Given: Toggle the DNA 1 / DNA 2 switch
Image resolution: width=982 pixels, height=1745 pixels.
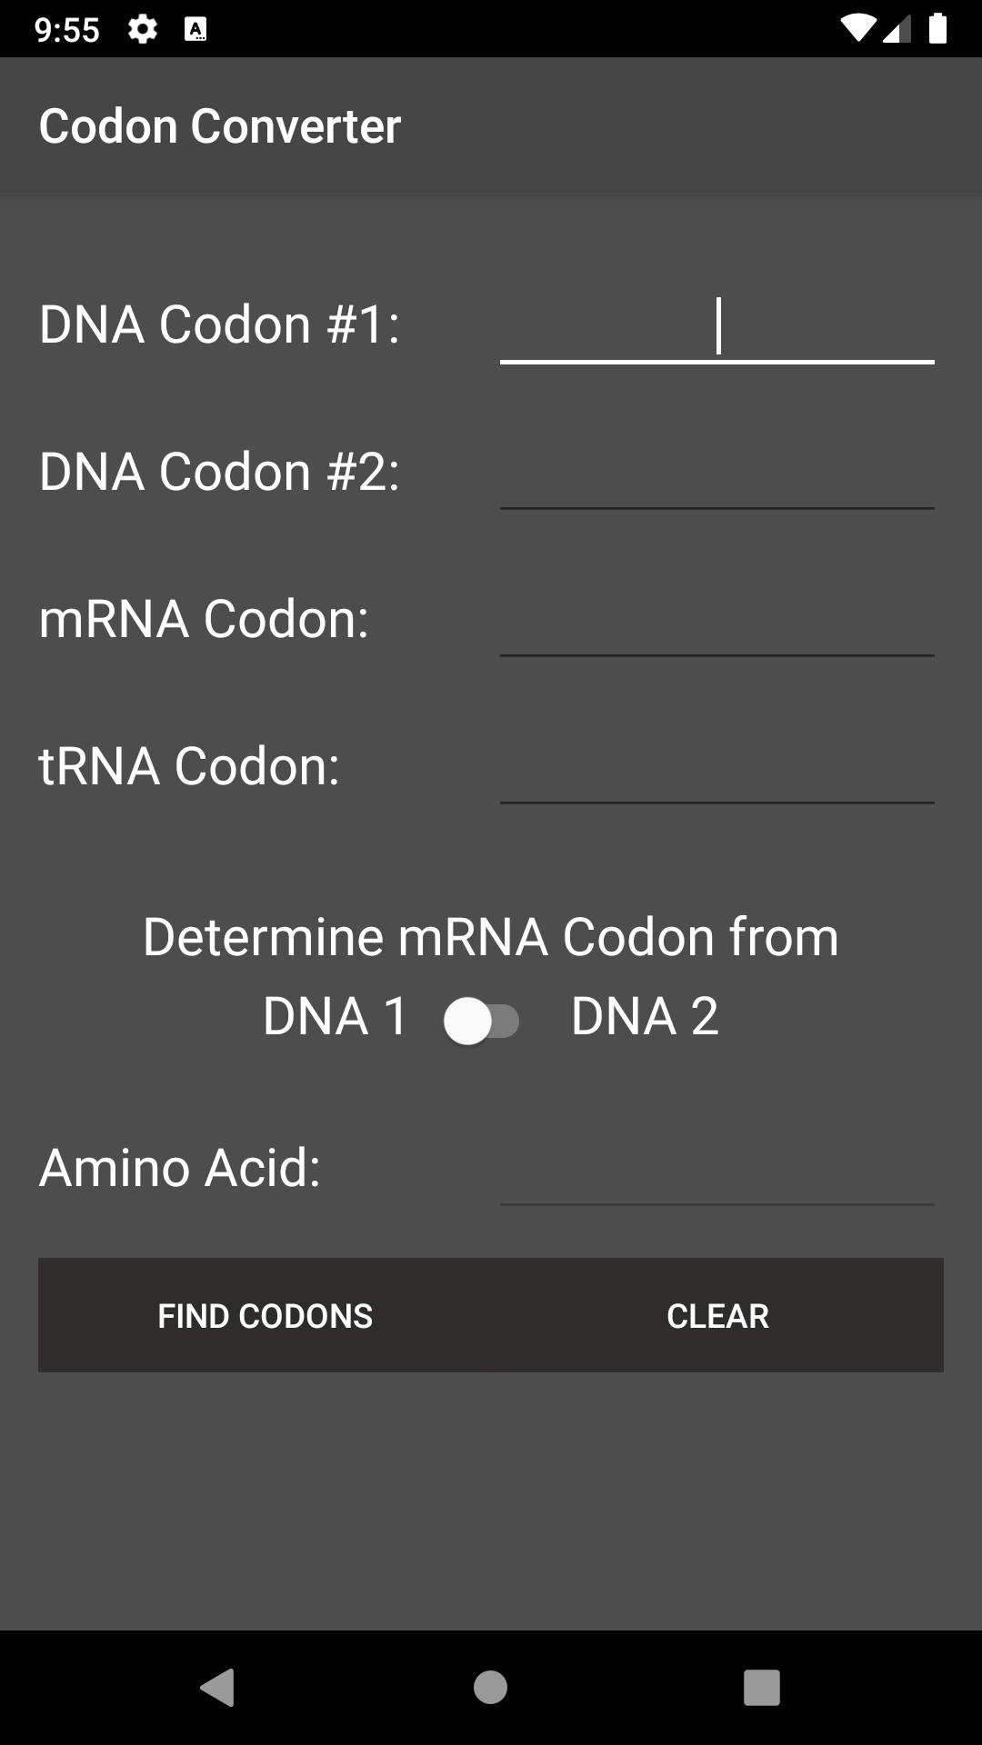Looking at the screenshot, I should click(x=482, y=1021).
